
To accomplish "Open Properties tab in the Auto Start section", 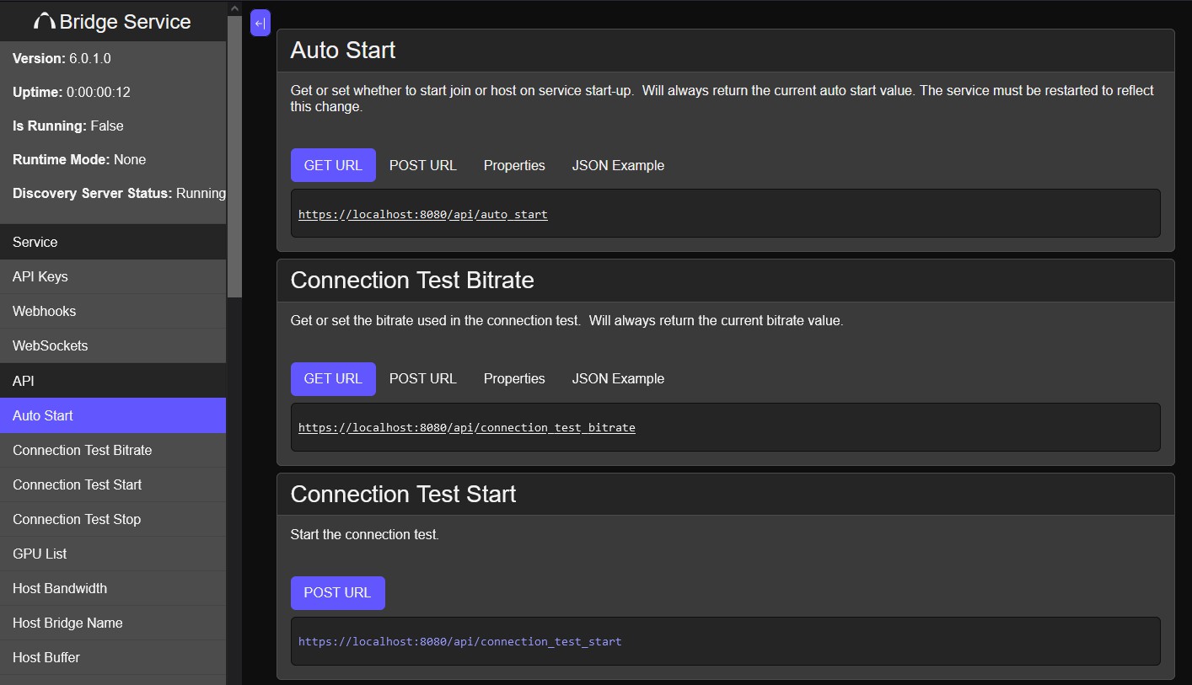I will coord(514,165).
